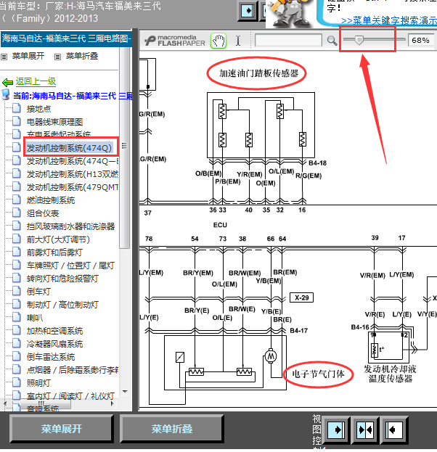Click the document icon beside 转向灯和危险报警灯
Screen dimensions: 437x452
(x=17, y=278)
